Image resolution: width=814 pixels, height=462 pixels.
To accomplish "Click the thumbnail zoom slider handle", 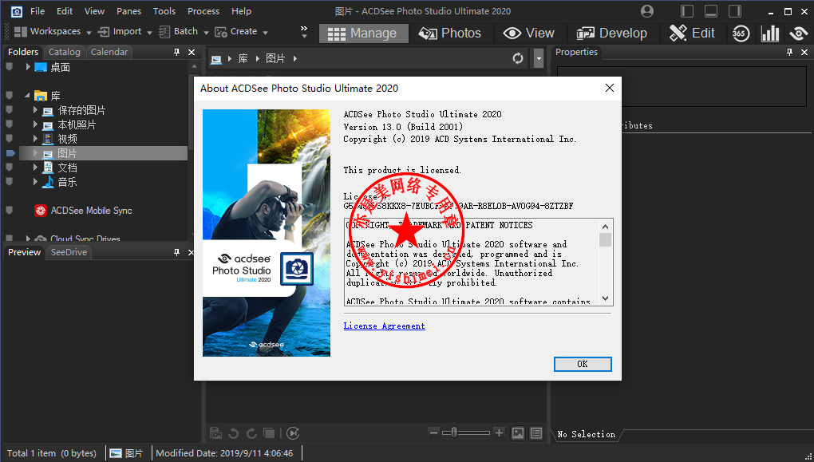I will 454,432.
